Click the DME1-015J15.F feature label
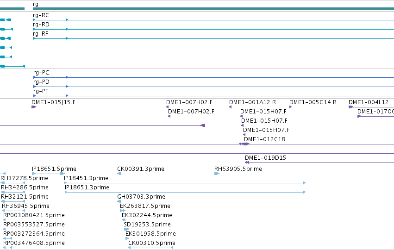Image resolution: width=394 pixels, height=250 pixels. pyautogui.click(x=53, y=102)
